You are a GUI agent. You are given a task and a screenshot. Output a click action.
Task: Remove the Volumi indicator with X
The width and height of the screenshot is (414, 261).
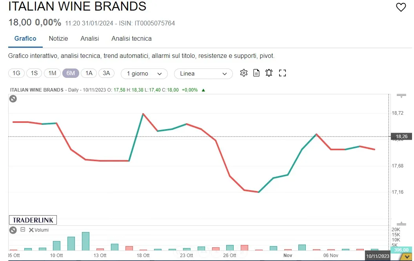tap(31, 230)
